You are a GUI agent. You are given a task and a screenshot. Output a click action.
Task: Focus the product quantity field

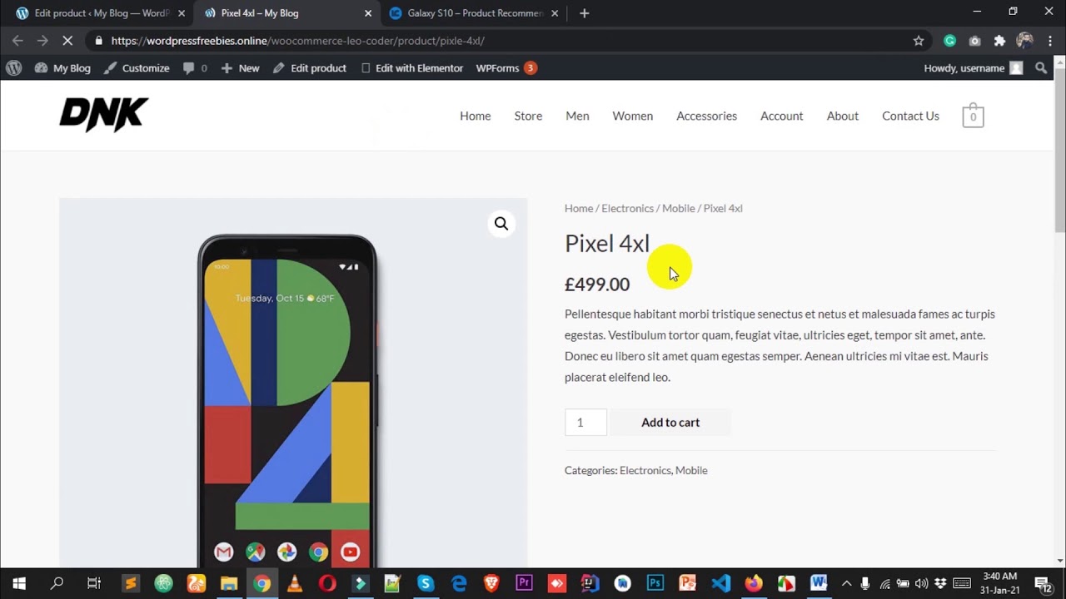tap(585, 423)
